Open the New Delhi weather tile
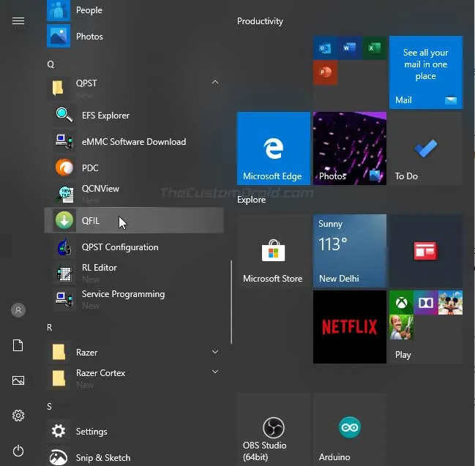This screenshot has width=475, height=466. (350, 251)
